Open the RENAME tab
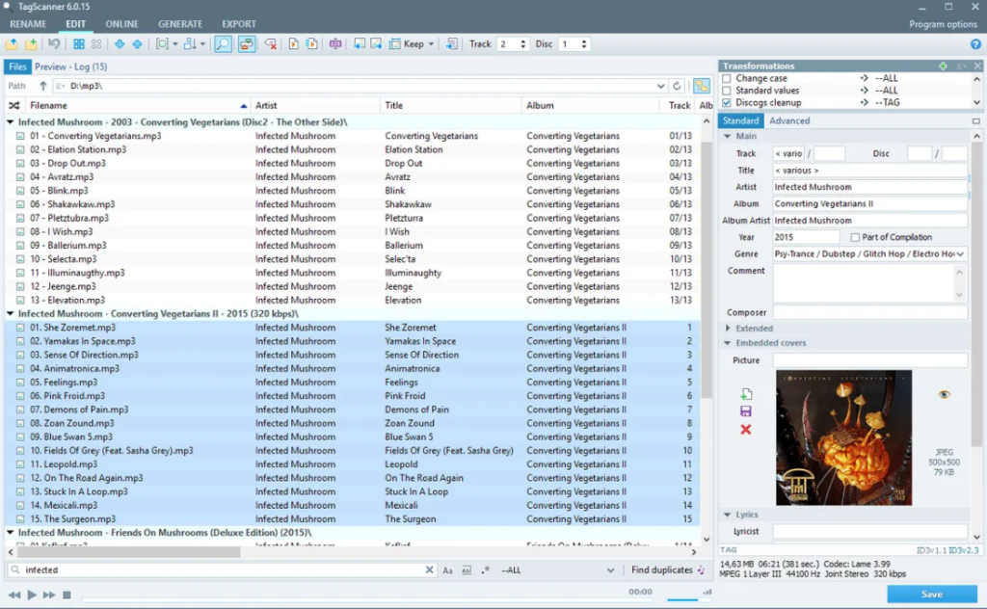Screen dimensions: 987x609 coord(28,24)
